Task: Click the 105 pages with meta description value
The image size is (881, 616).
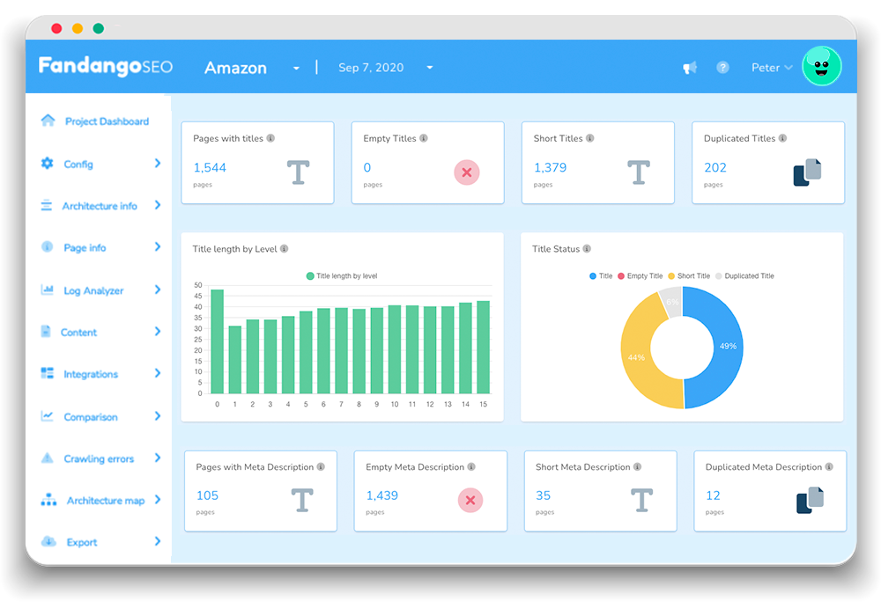Action: click(x=207, y=495)
